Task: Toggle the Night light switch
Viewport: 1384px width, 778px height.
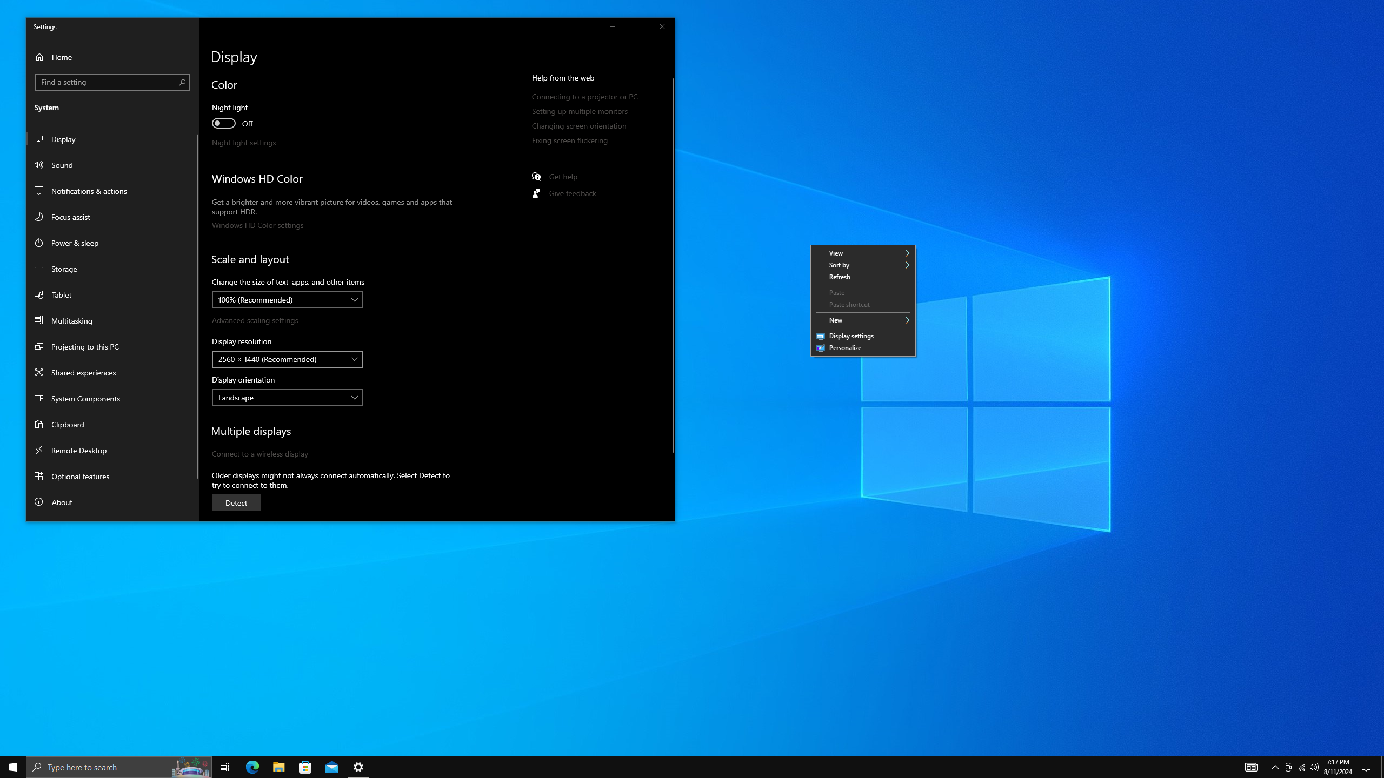Action: tap(224, 124)
